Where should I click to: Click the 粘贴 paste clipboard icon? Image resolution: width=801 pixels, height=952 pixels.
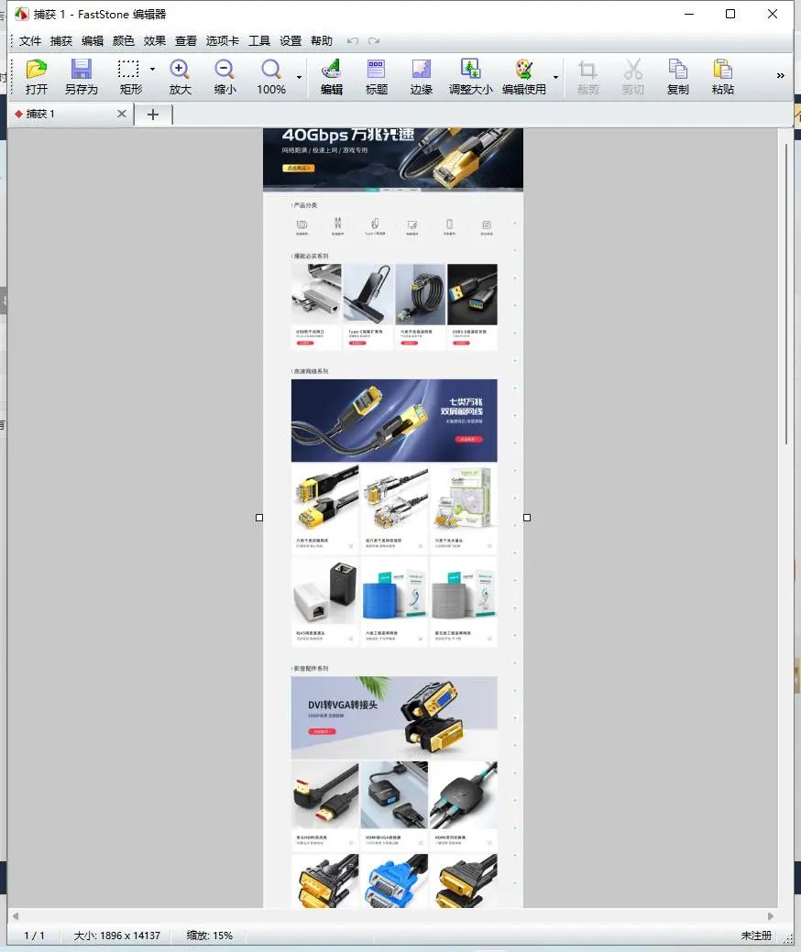click(723, 70)
